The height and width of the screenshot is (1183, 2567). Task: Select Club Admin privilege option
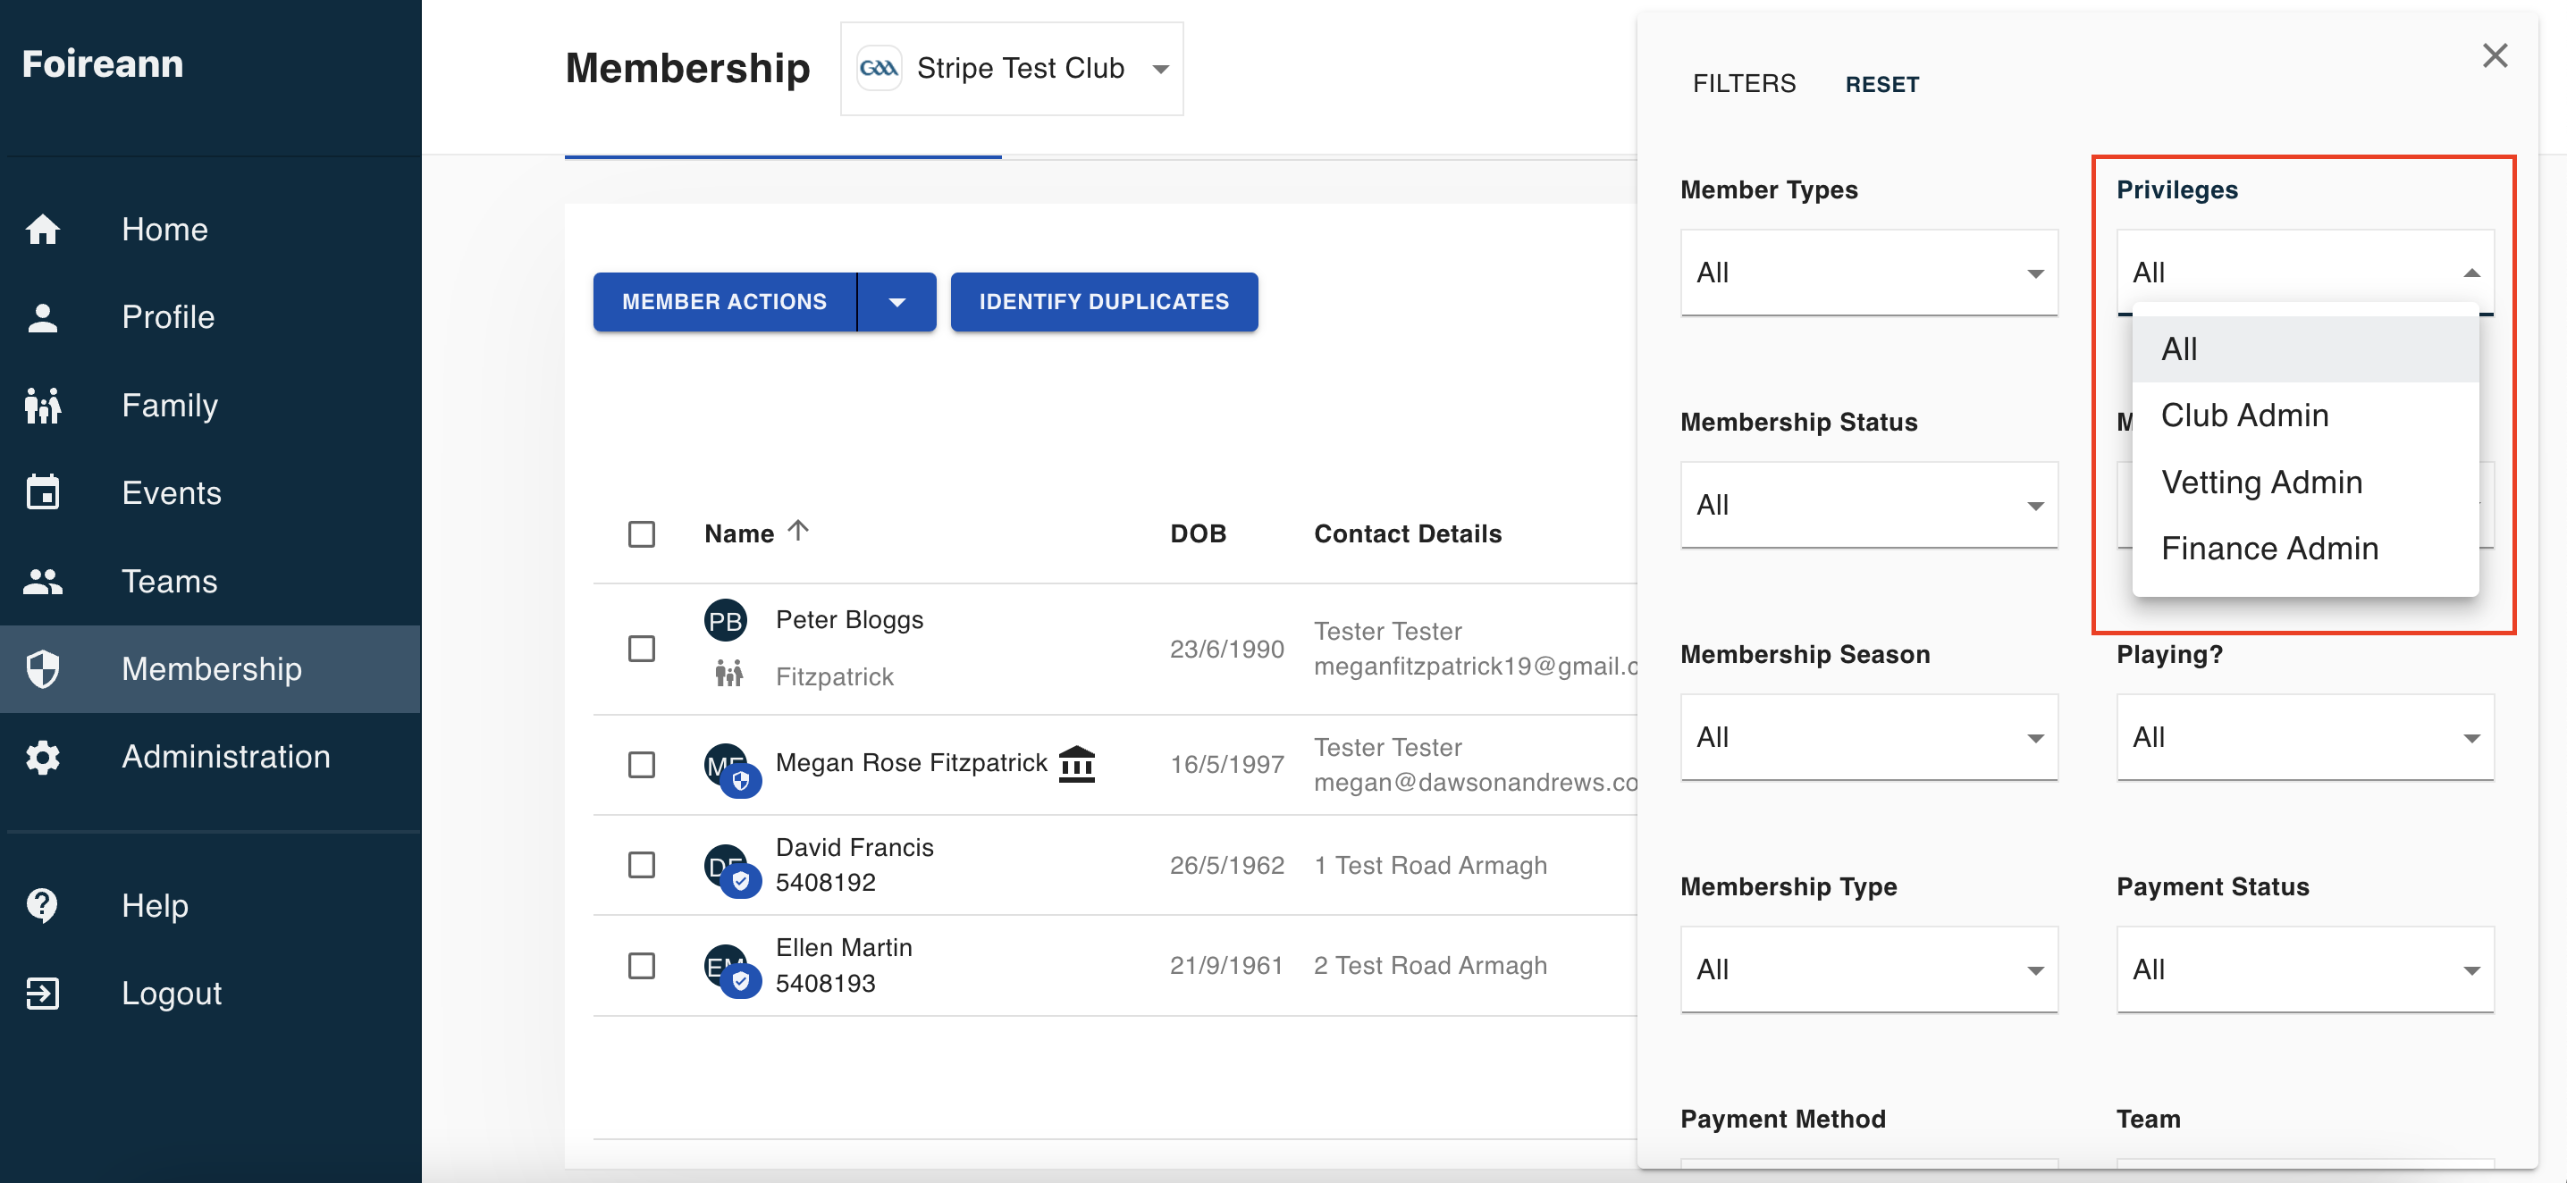tap(2305, 415)
